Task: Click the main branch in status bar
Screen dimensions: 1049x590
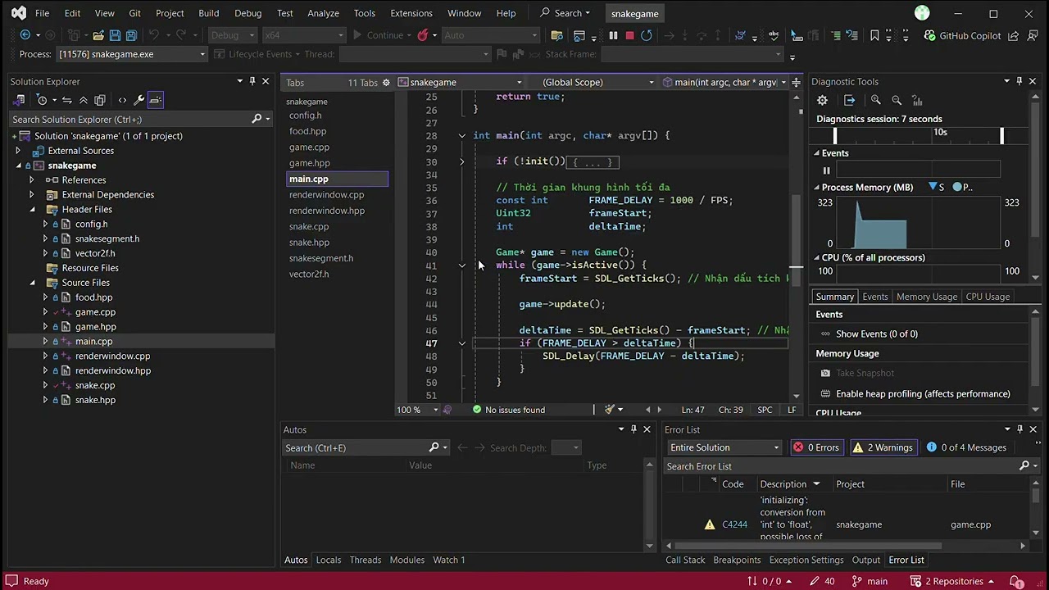Action: 869,581
